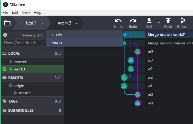Close the work3 branch dropdown
Viewport: 193px width, 124px height.
coord(76,23)
